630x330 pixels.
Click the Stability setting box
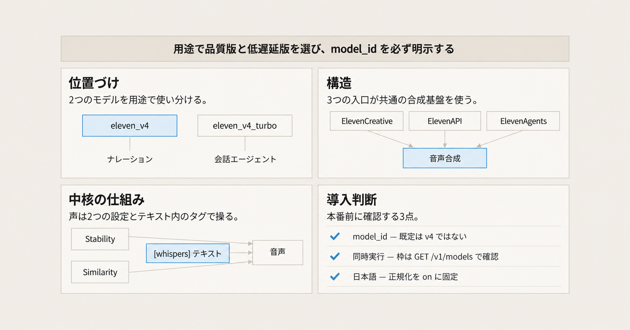[100, 239]
